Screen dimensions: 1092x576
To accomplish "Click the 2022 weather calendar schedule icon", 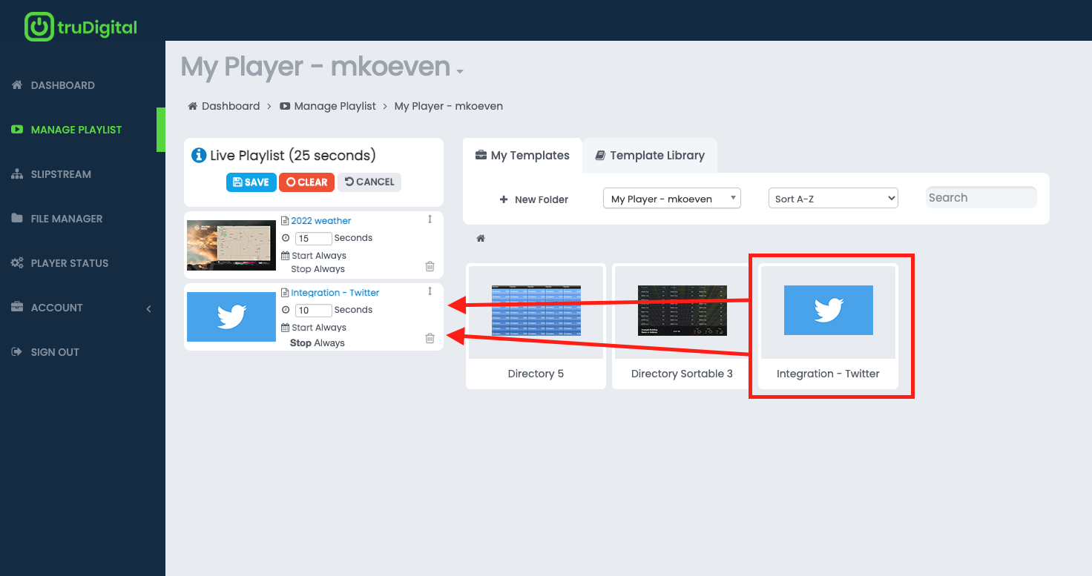I will 286,256.
